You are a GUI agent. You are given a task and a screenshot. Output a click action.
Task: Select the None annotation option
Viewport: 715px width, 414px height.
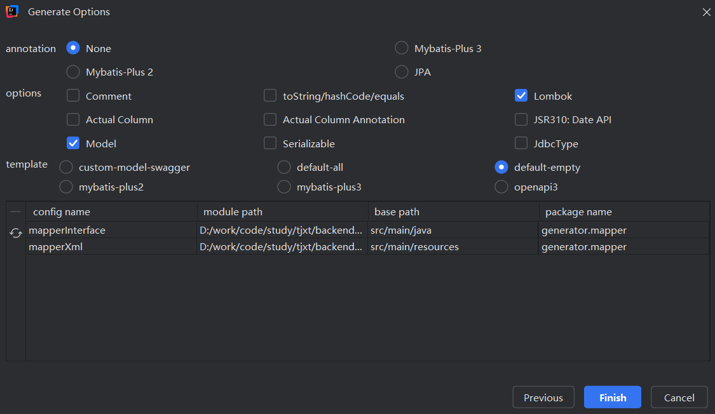tap(73, 48)
